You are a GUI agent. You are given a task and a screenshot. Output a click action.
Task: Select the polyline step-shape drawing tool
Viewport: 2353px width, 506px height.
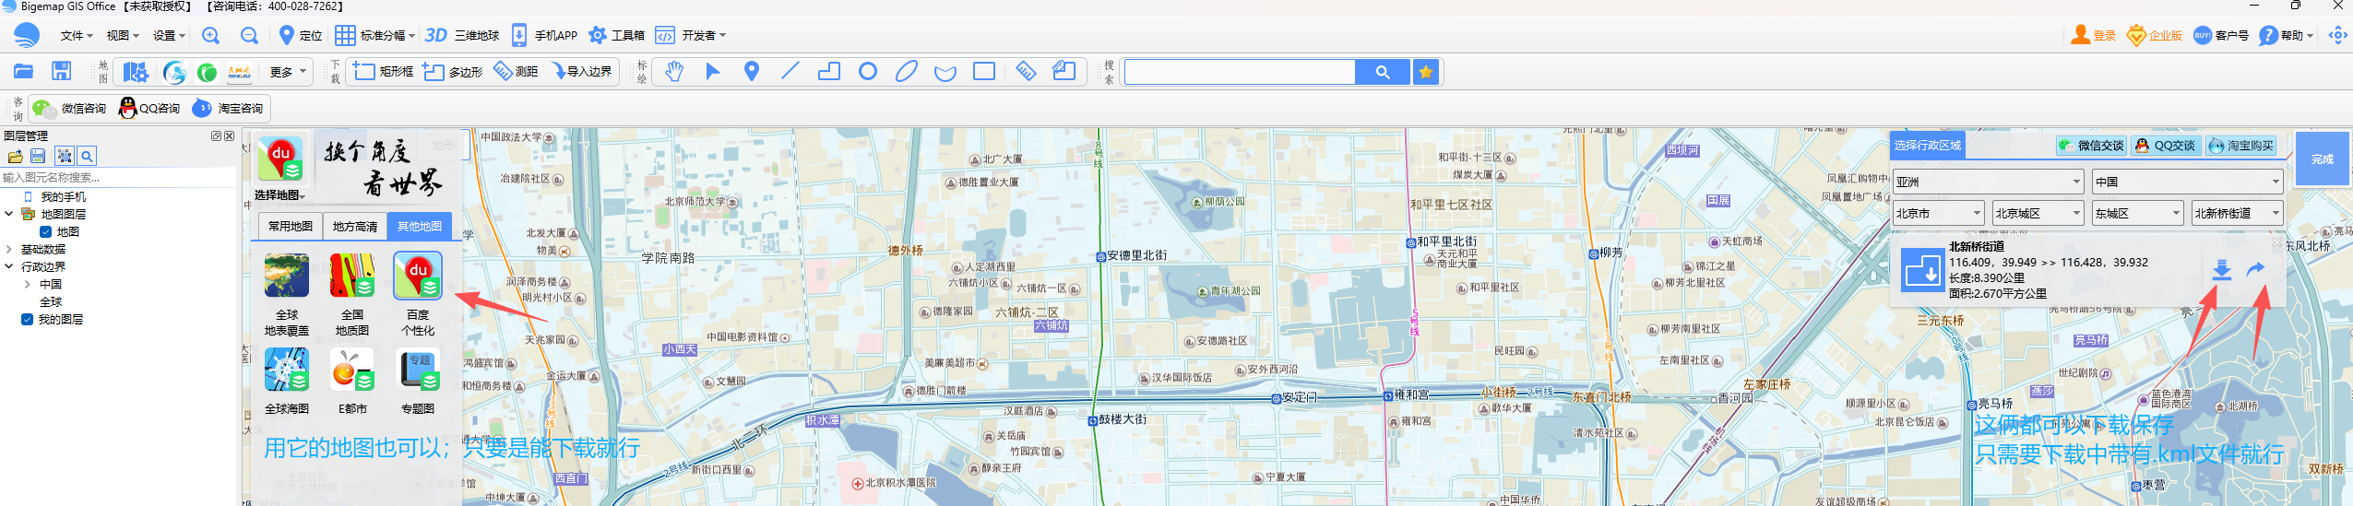(x=829, y=71)
